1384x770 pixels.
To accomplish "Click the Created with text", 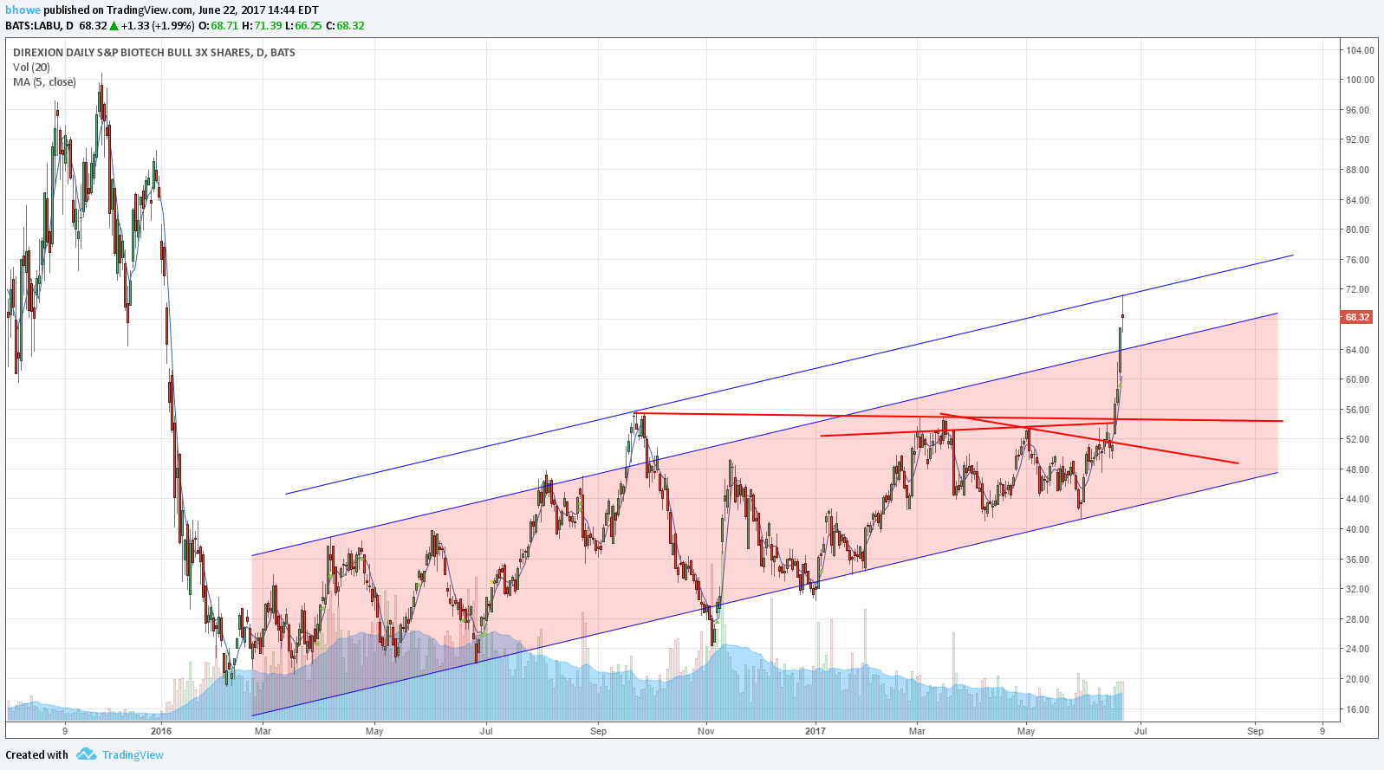I will [x=36, y=754].
